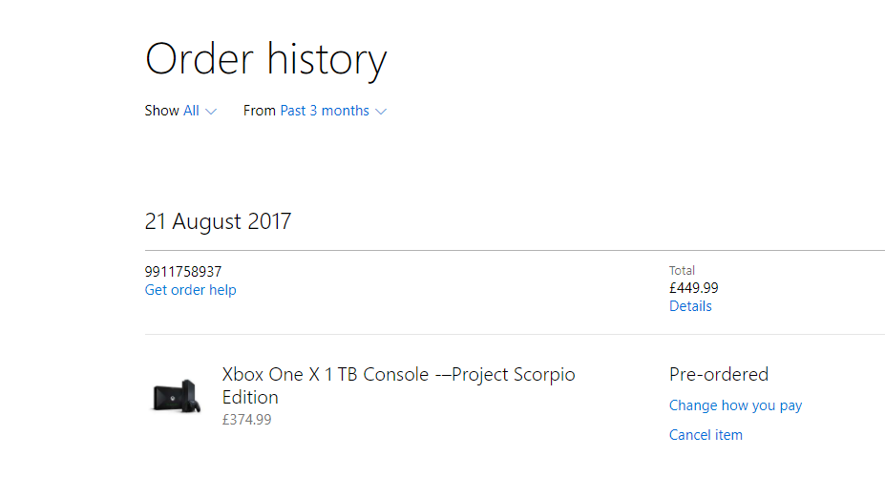Image resolution: width=885 pixels, height=498 pixels.
Task: Click the Total label above the amount
Action: (x=682, y=271)
